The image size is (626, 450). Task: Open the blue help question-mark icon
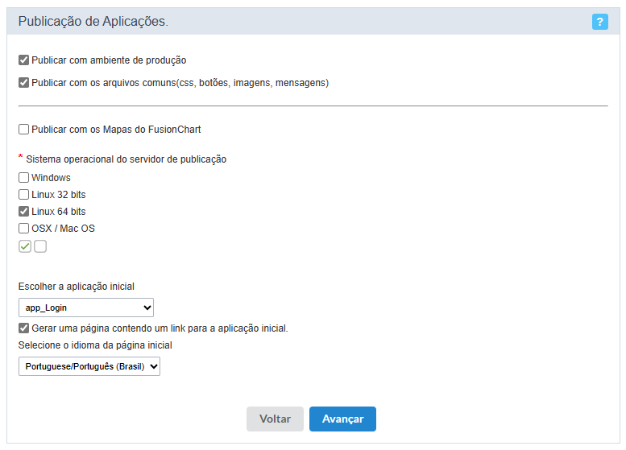pyautogui.click(x=600, y=22)
